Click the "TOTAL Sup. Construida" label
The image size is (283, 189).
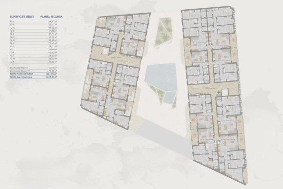[x=21, y=77]
